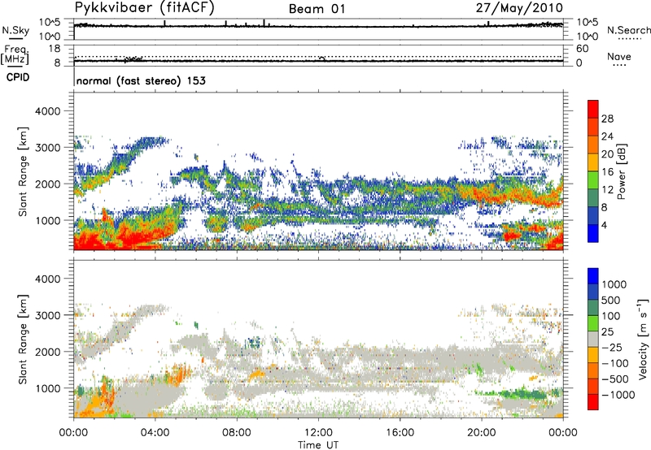
Task: Click the '4000' tick on power panel
Action: [47, 111]
